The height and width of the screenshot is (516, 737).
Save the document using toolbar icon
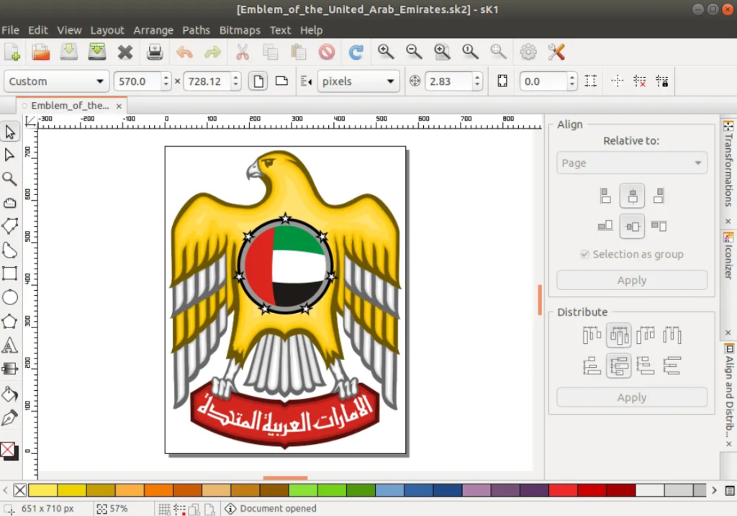68,52
